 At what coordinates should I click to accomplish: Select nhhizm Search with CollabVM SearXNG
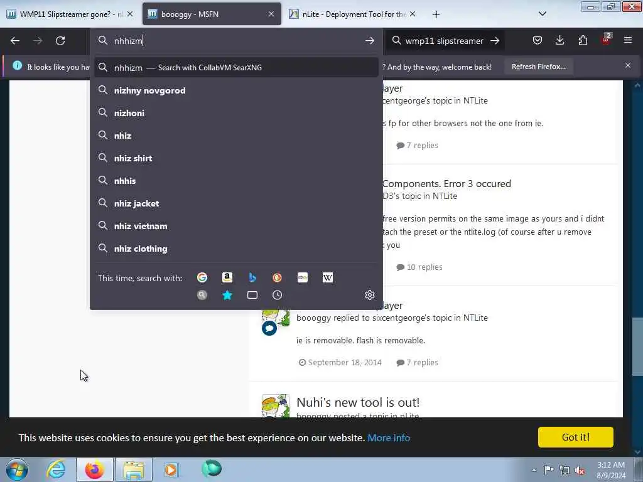[236, 68]
